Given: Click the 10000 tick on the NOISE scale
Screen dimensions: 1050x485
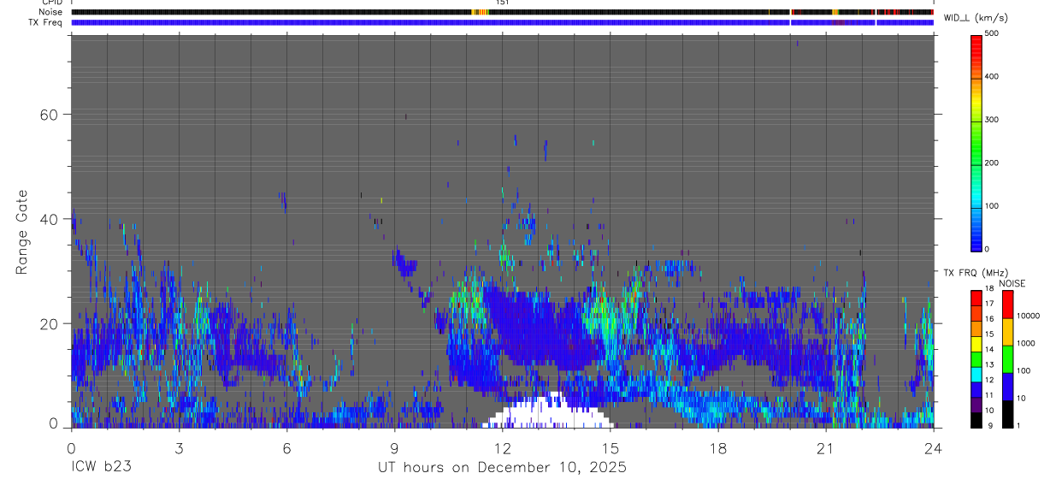Looking at the screenshot, I should pyautogui.click(x=1028, y=316).
